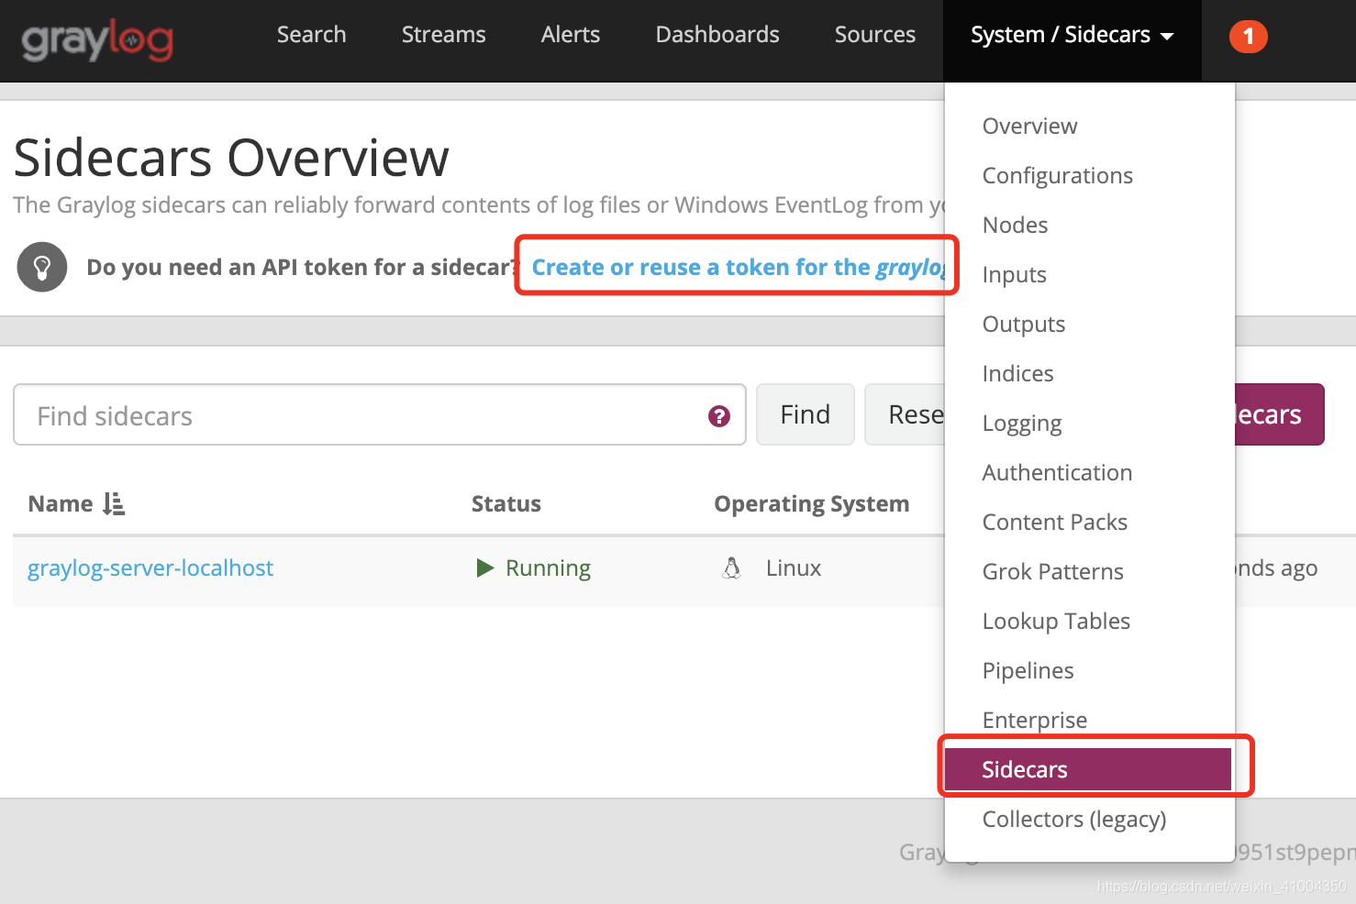Select Authentication in the dropdown
Viewport: 1356px width, 904px height.
pyautogui.click(x=1057, y=473)
